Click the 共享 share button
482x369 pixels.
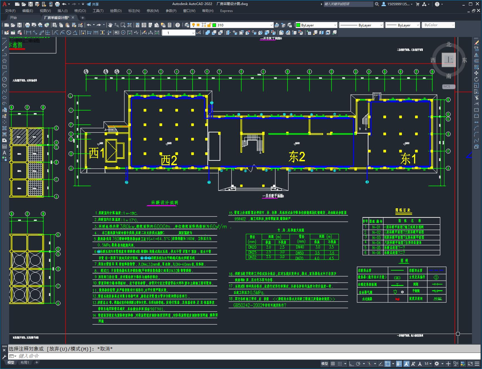point(93,4)
